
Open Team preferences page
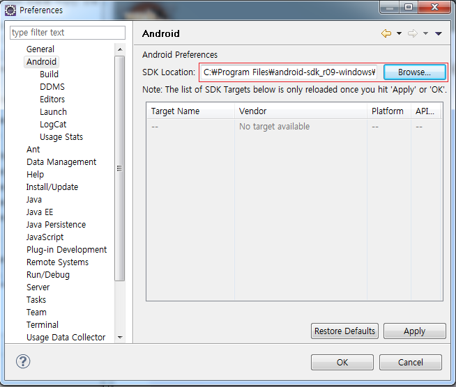(36, 312)
